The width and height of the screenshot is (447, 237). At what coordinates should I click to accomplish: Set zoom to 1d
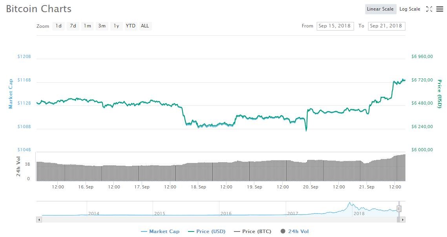click(58, 26)
